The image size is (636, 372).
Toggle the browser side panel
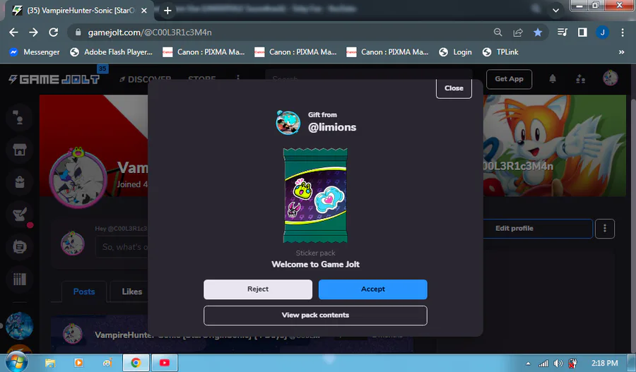(x=582, y=32)
